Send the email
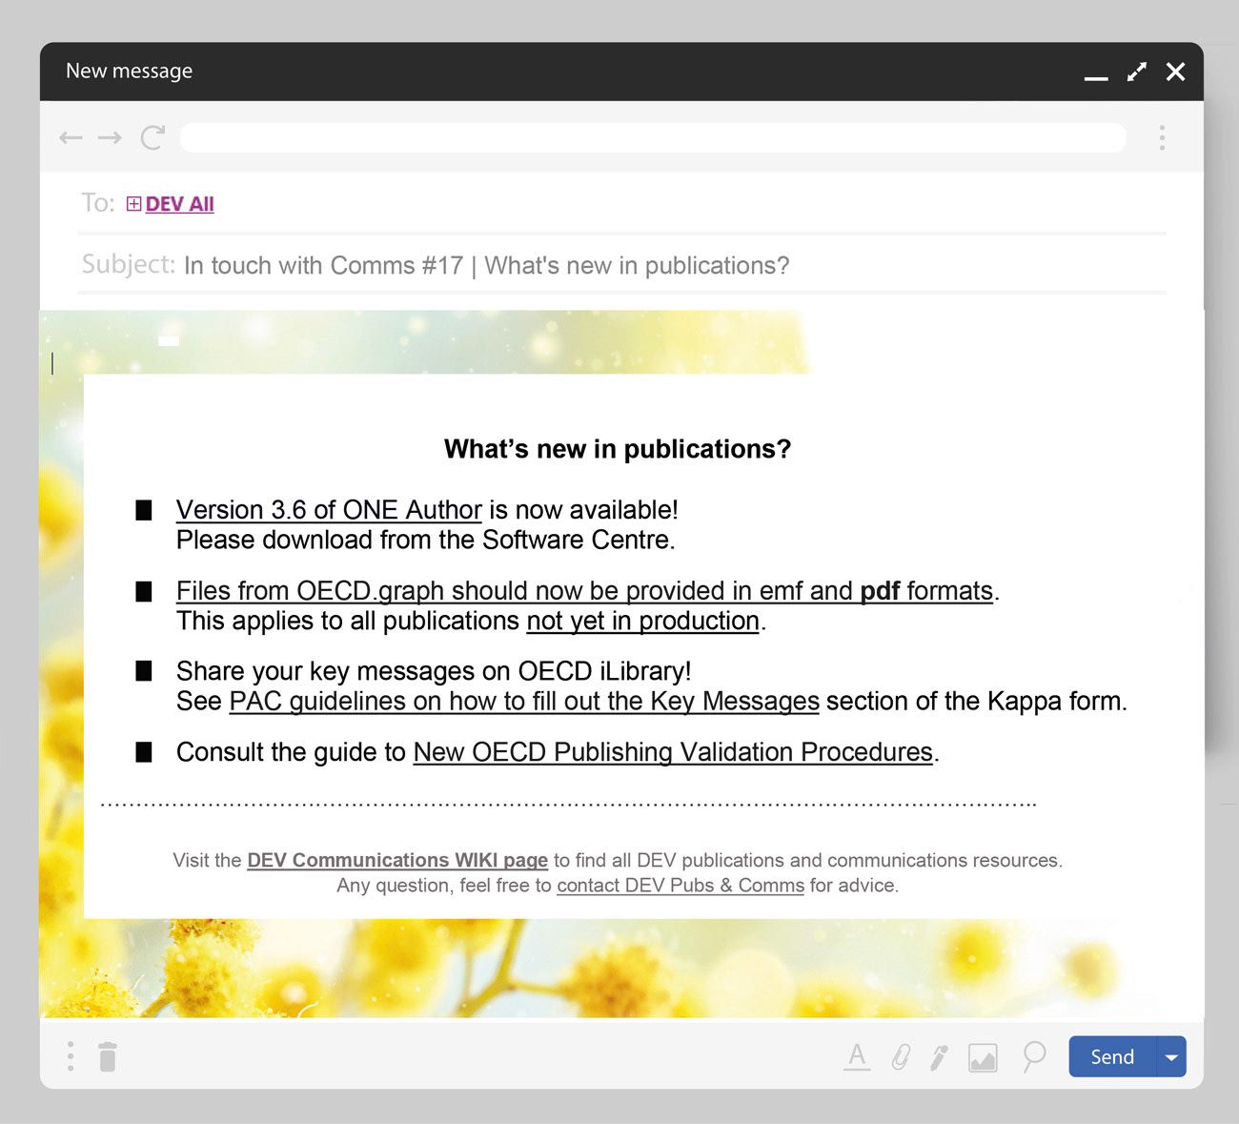Viewport: 1239px width, 1124px height. [x=1110, y=1056]
